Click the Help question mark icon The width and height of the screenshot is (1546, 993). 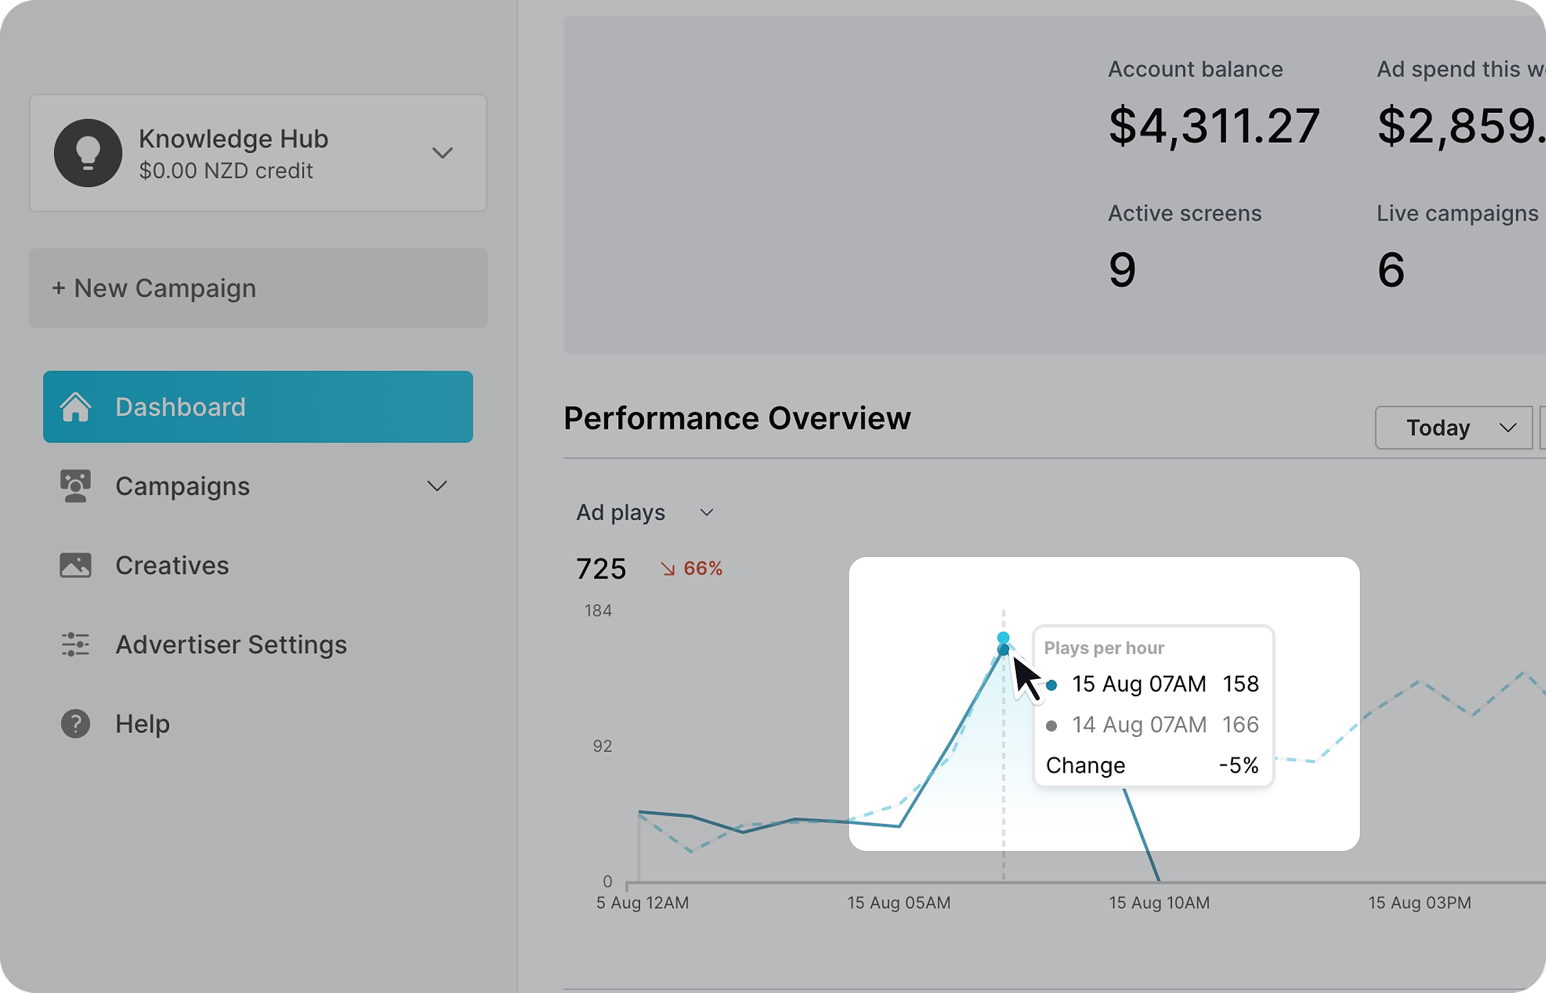tap(75, 724)
